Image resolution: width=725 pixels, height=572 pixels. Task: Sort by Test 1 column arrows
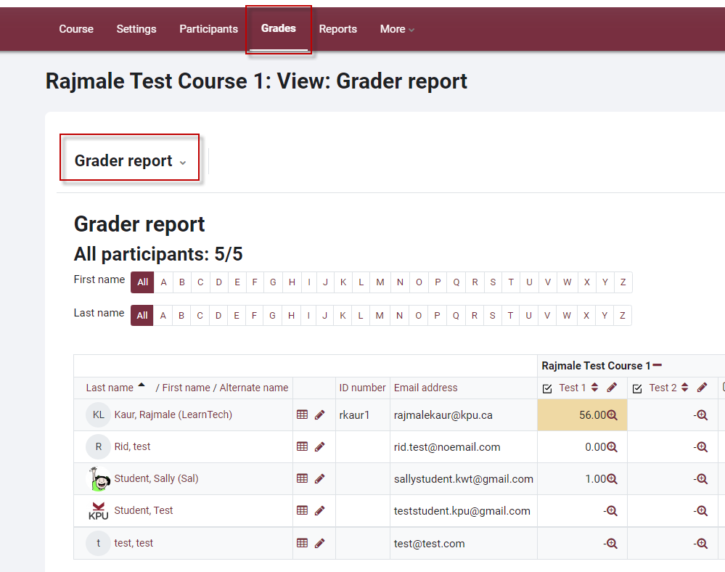(594, 388)
